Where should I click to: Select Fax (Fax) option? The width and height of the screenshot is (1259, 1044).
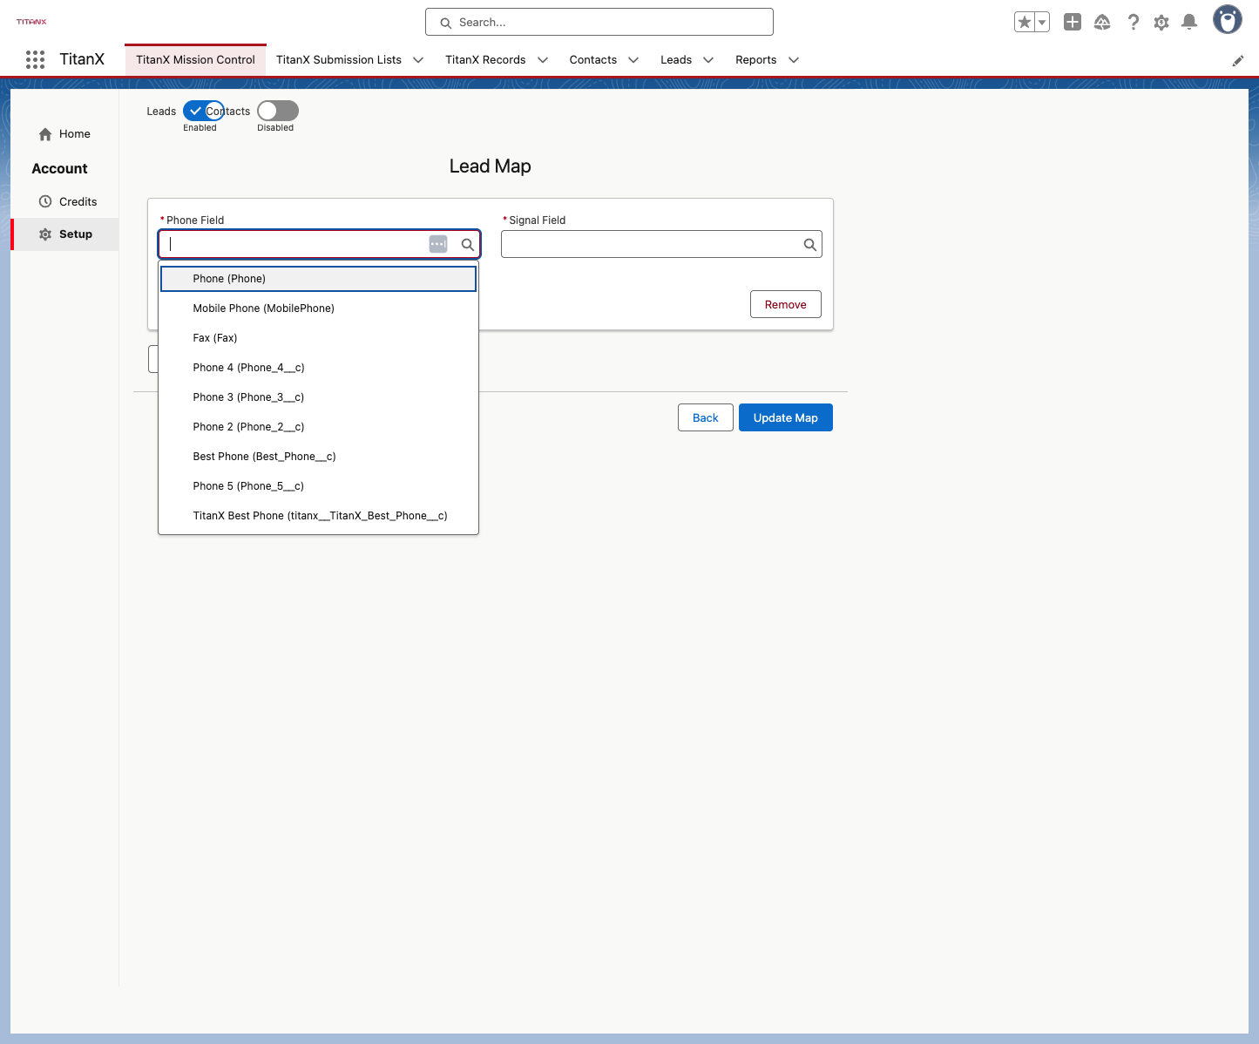318,338
